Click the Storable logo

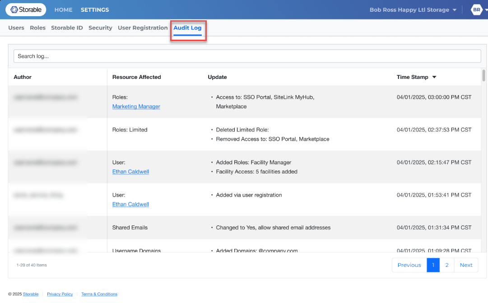(26, 9)
